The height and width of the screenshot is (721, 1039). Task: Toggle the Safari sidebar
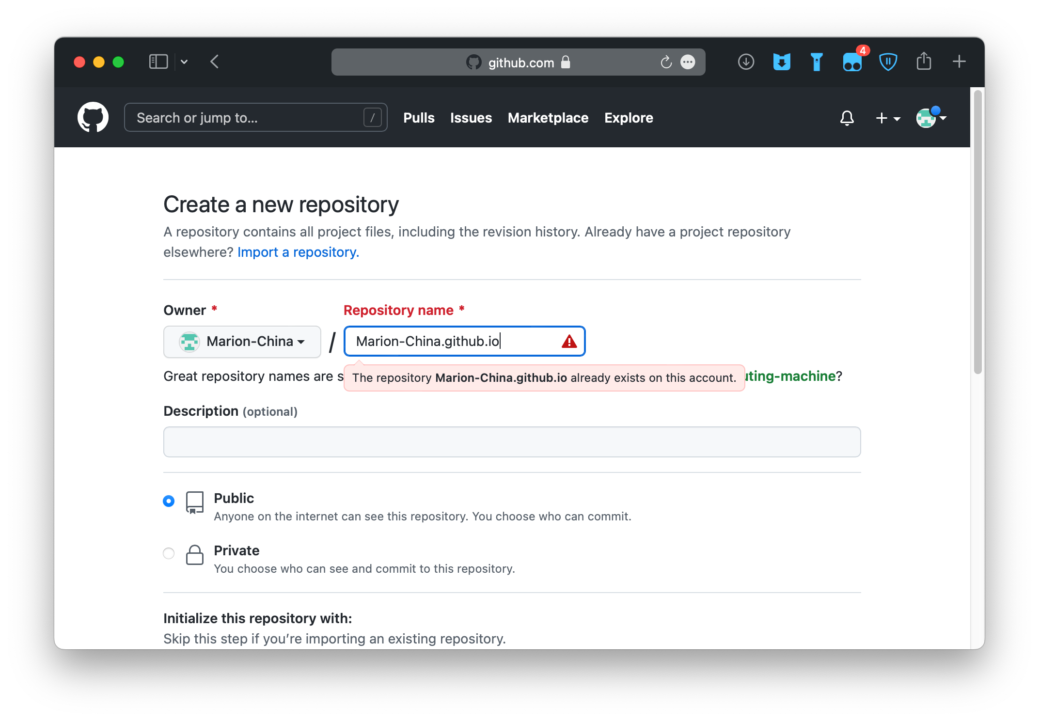[158, 62]
